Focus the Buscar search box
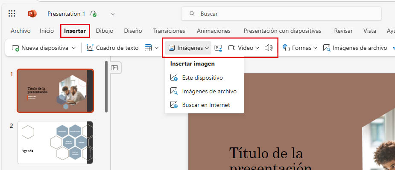 tap(281, 14)
